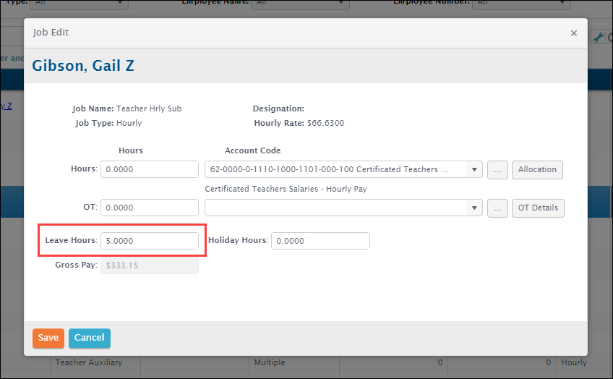This screenshot has height=379, width=613.
Task: Open the Allocation details
Action: pos(537,169)
